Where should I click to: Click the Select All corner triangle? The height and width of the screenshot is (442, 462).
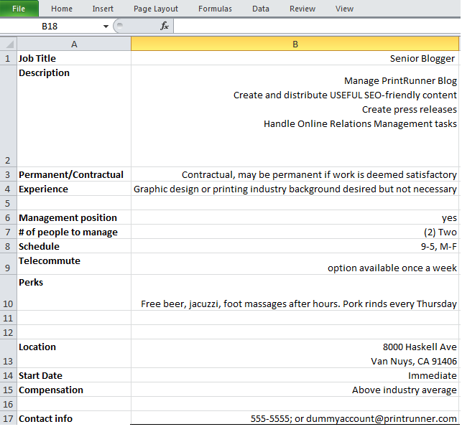(x=9, y=44)
